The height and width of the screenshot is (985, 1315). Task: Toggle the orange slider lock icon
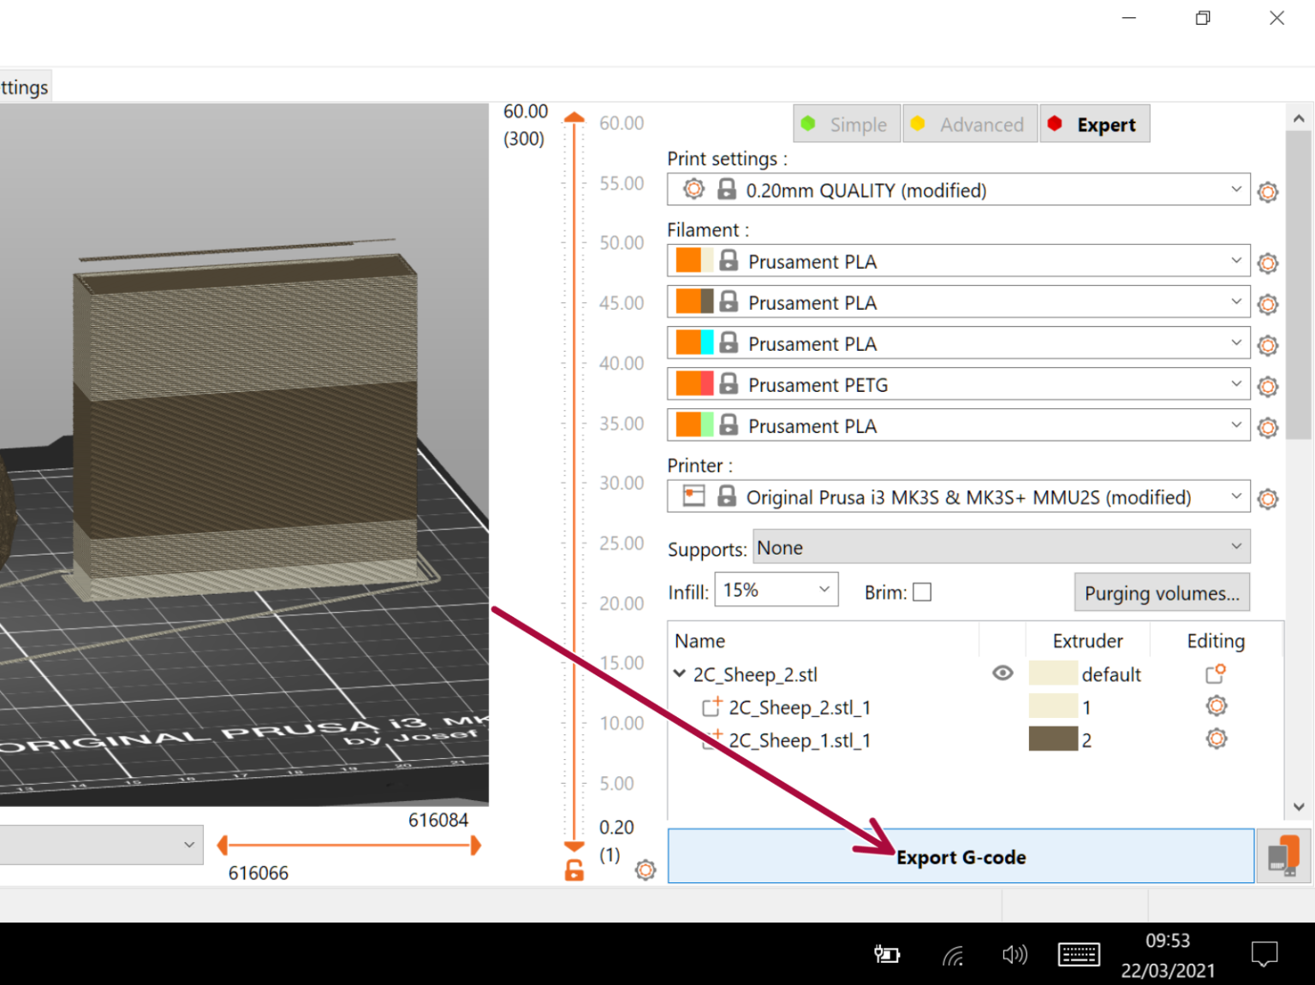tap(574, 870)
